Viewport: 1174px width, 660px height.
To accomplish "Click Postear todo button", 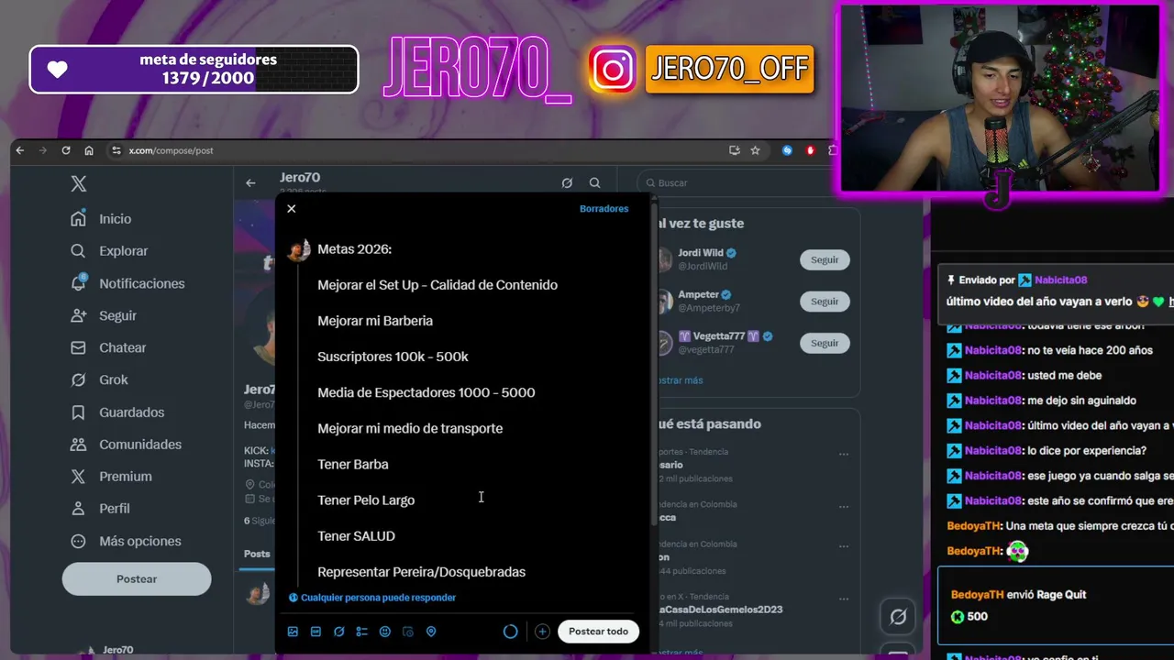I will 598,632.
